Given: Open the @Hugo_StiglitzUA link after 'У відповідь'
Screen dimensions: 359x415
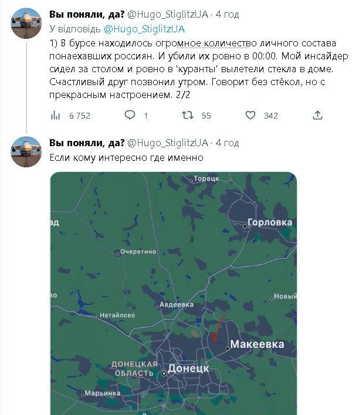Looking at the screenshot, I should click(144, 28).
